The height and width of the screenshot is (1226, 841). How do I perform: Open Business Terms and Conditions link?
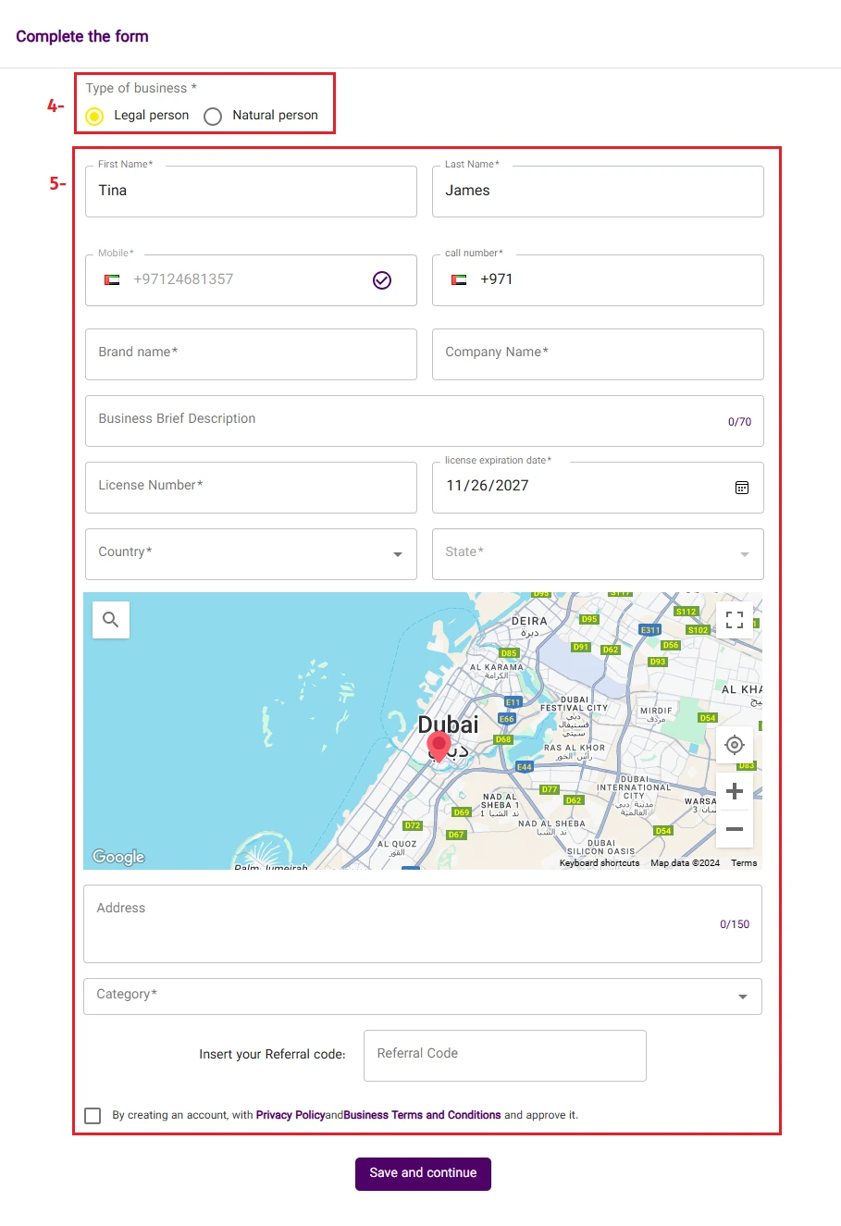pyautogui.click(x=422, y=1115)
